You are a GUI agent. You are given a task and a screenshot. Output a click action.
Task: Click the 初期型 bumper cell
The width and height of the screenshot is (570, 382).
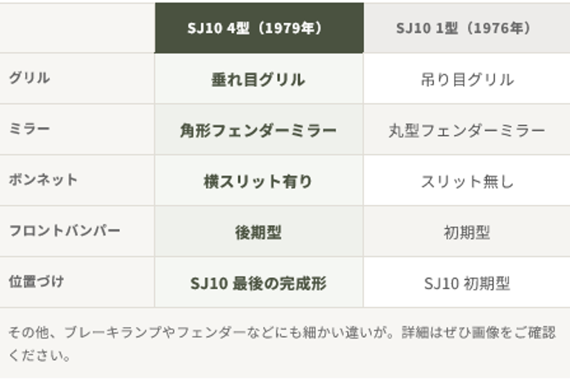pyautogui.click(x=467, y=231)
